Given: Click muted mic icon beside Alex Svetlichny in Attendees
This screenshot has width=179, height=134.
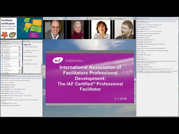Looking at the screenshot, I should [x=19, y=54].
